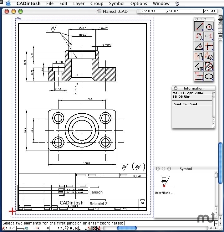Expand the command line history dropdown
224x232 pixels.
pyautogui.click(x=216, y=223)
